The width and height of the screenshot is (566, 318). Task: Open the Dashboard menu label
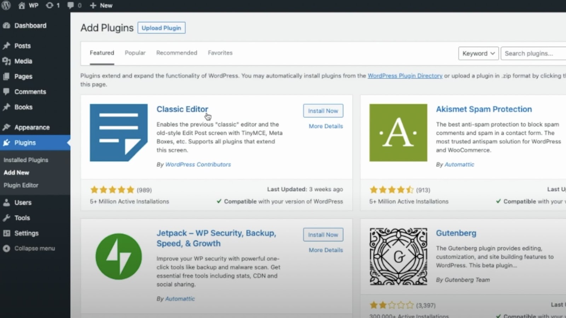pos(30,25)
